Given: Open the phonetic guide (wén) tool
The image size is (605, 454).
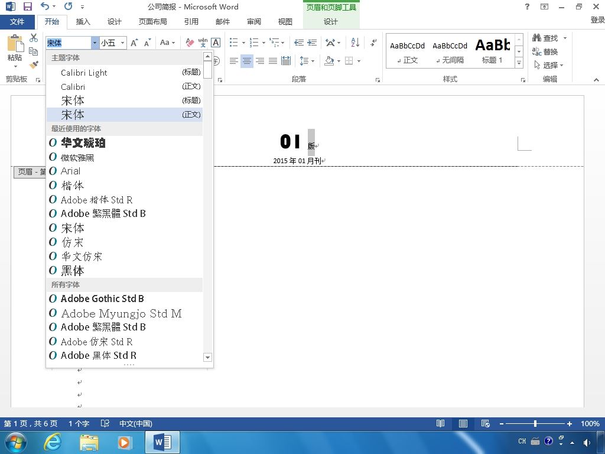Looking at the screenshot, I should point(203,43).
